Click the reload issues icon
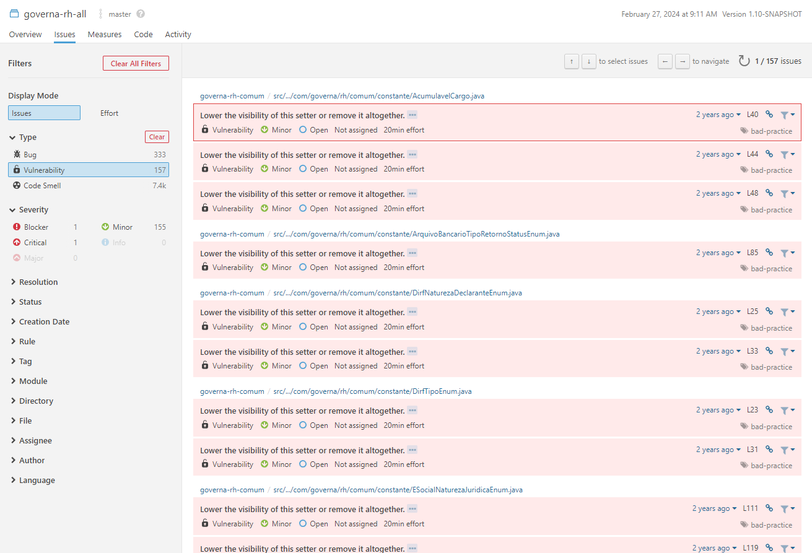 pyautogui.click(x=744, y=61)
